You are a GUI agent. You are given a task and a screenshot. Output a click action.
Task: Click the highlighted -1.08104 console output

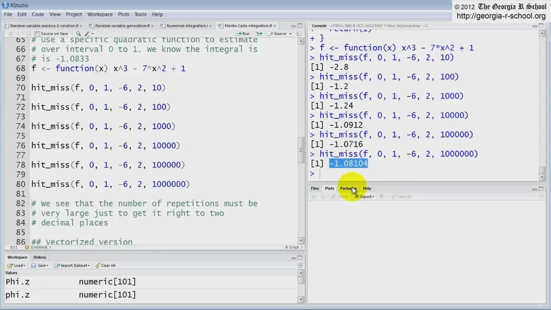click(348, 164)
